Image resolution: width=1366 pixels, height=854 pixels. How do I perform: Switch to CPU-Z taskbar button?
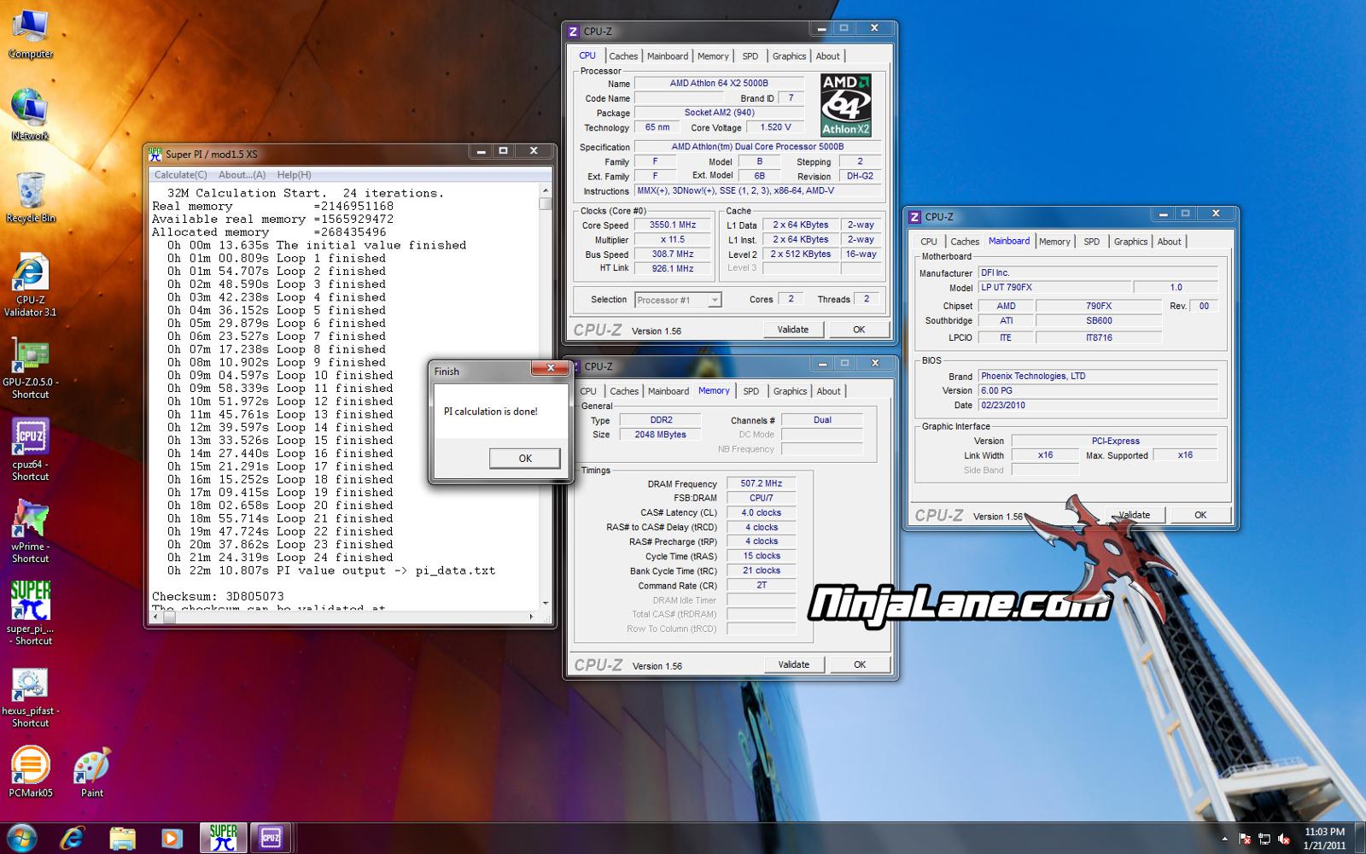271,838
